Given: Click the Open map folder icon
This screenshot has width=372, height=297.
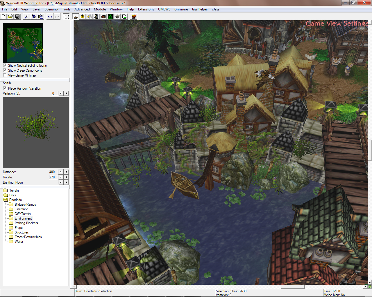Looking at the screenshot, I should (10, 17).
